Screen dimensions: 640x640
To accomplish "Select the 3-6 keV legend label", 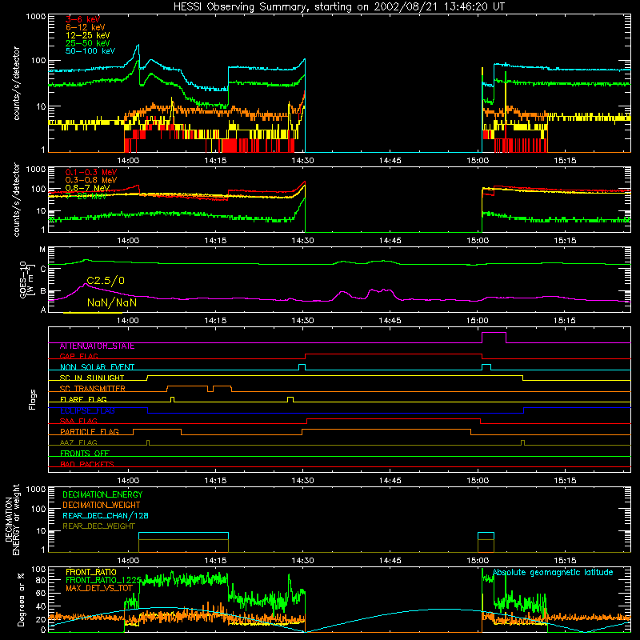I will (x=83, y=19).
